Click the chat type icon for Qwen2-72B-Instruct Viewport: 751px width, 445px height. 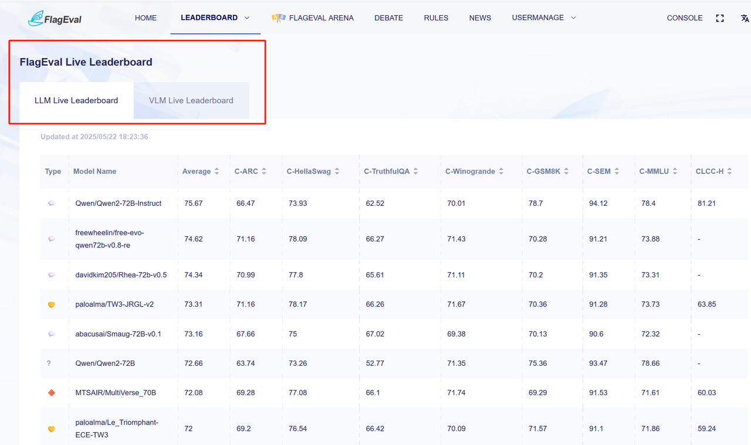(x=52, y=203)
